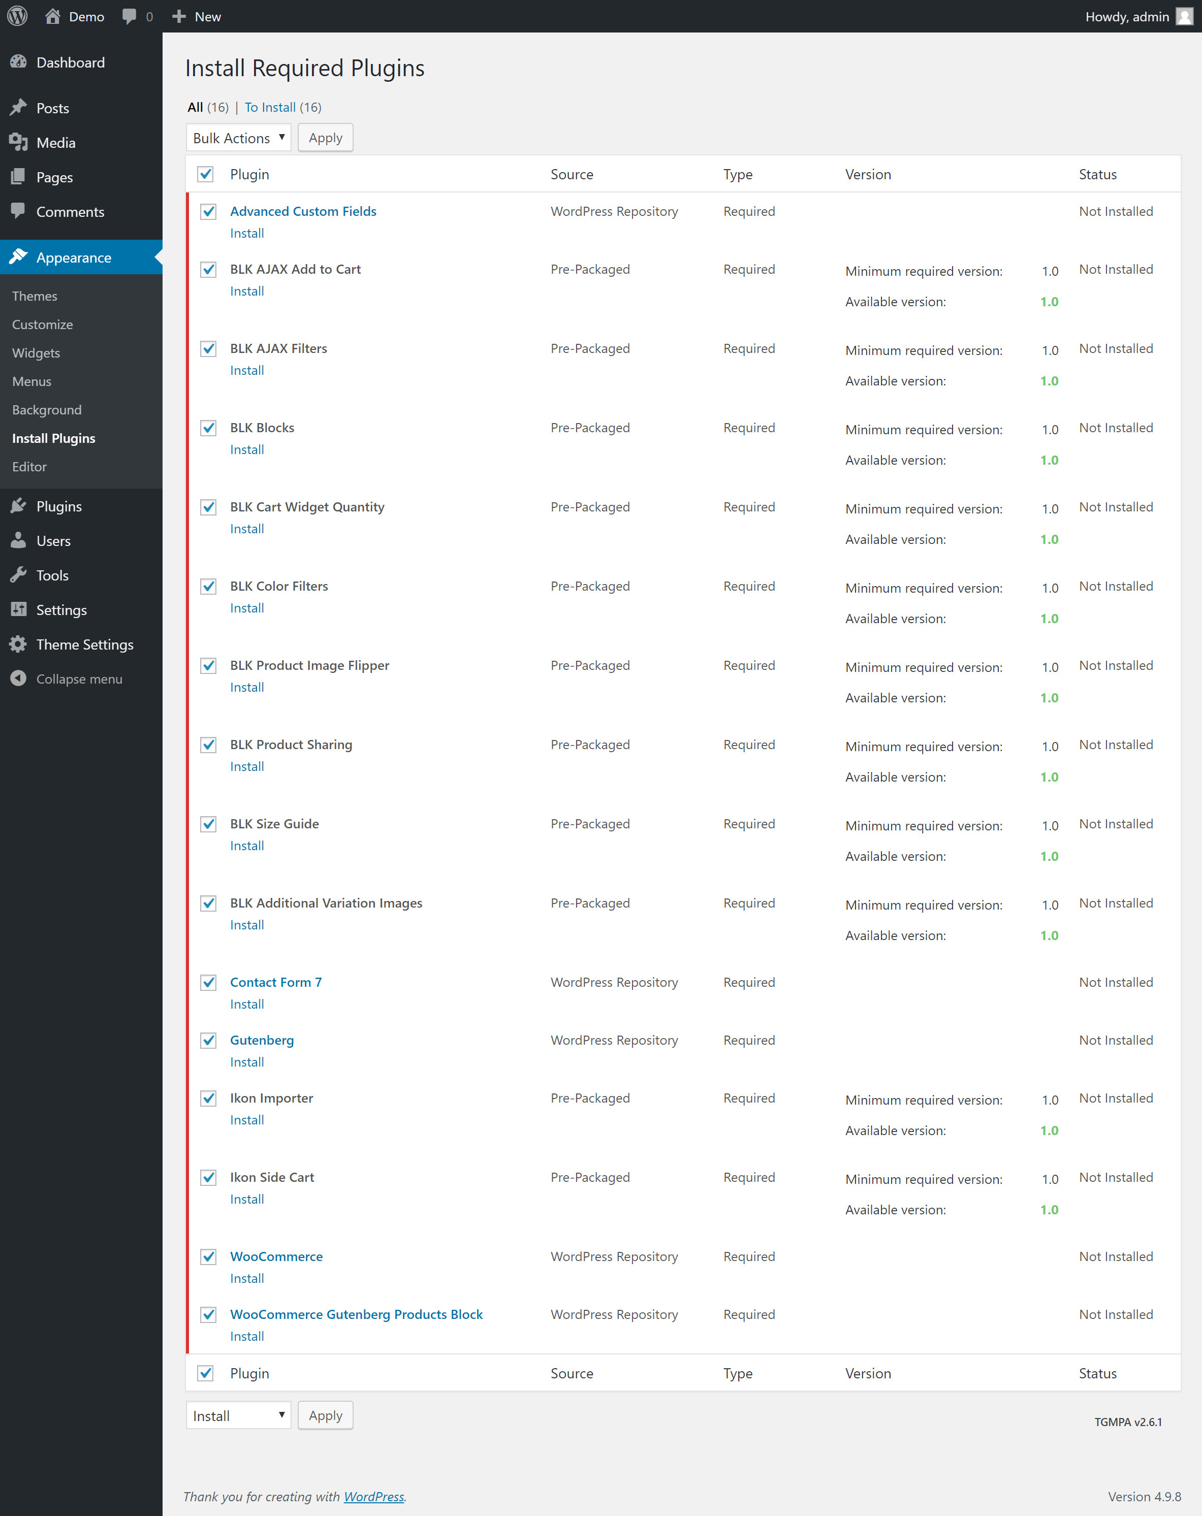Viewport: 1202px width, 1516px height.
Task: Uncheck Contact Form 7 checkbox
Action: coord(208,982)
